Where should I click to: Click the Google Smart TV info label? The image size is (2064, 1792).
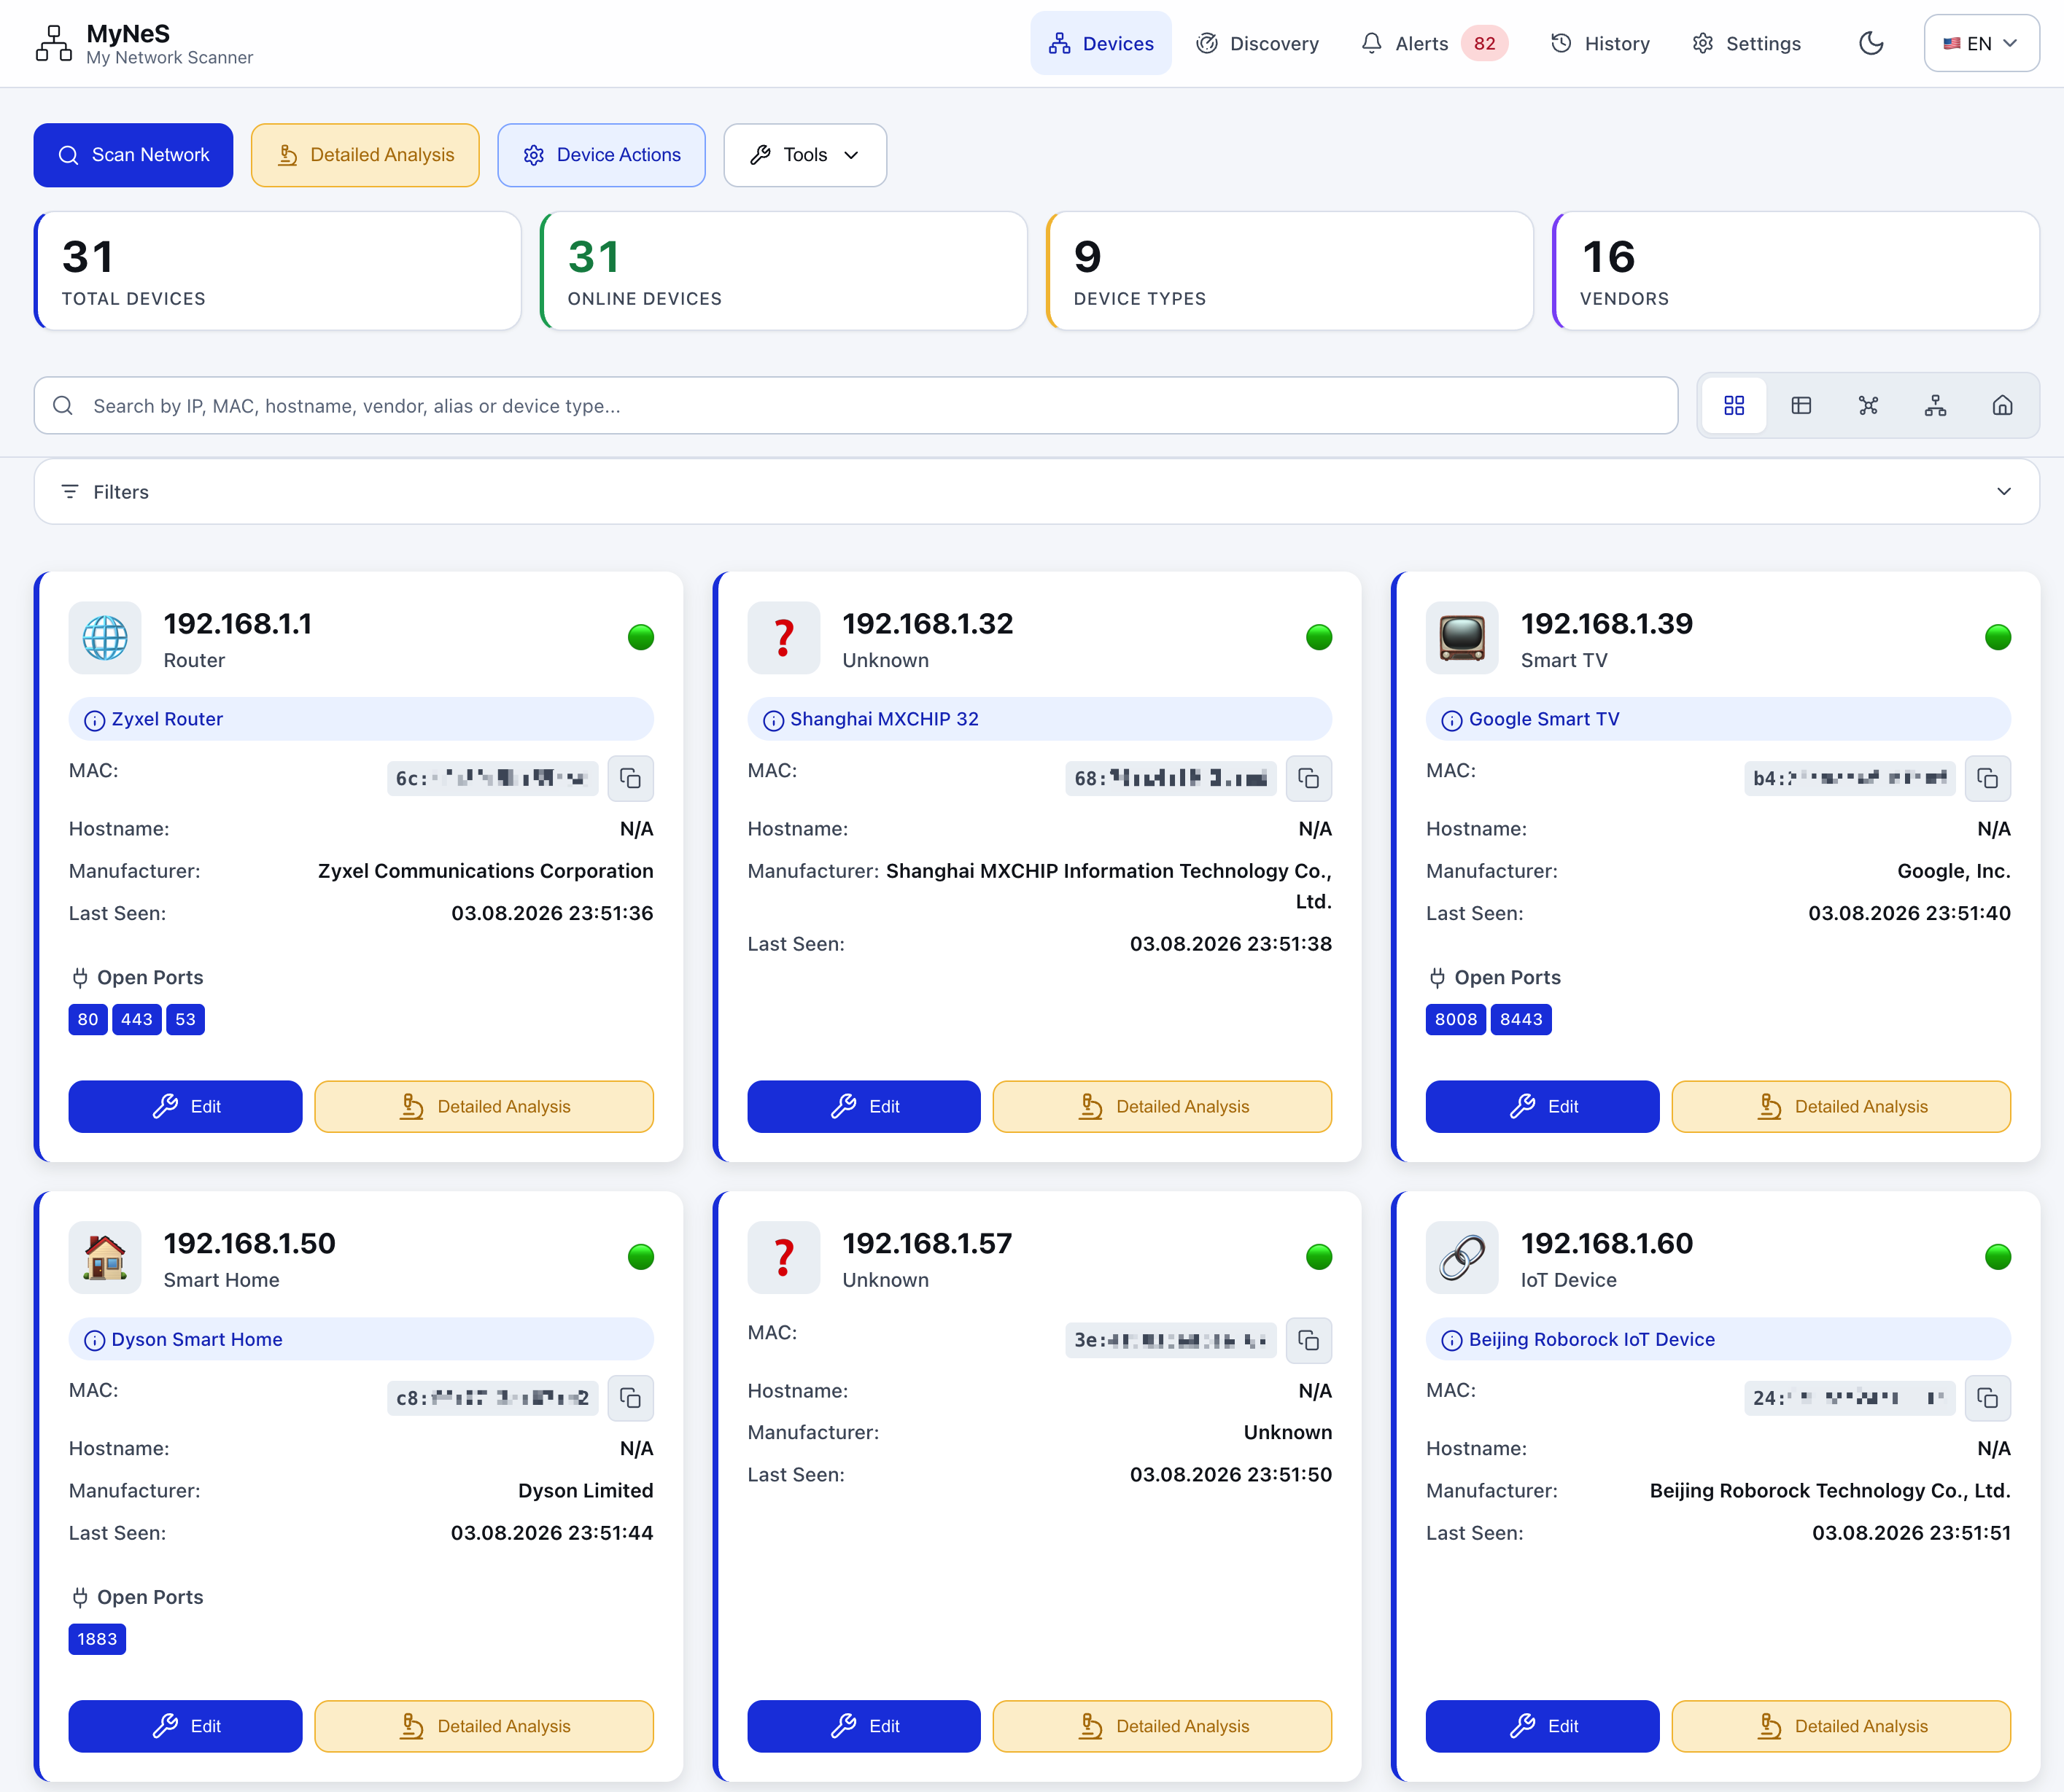pos(1718,719)
